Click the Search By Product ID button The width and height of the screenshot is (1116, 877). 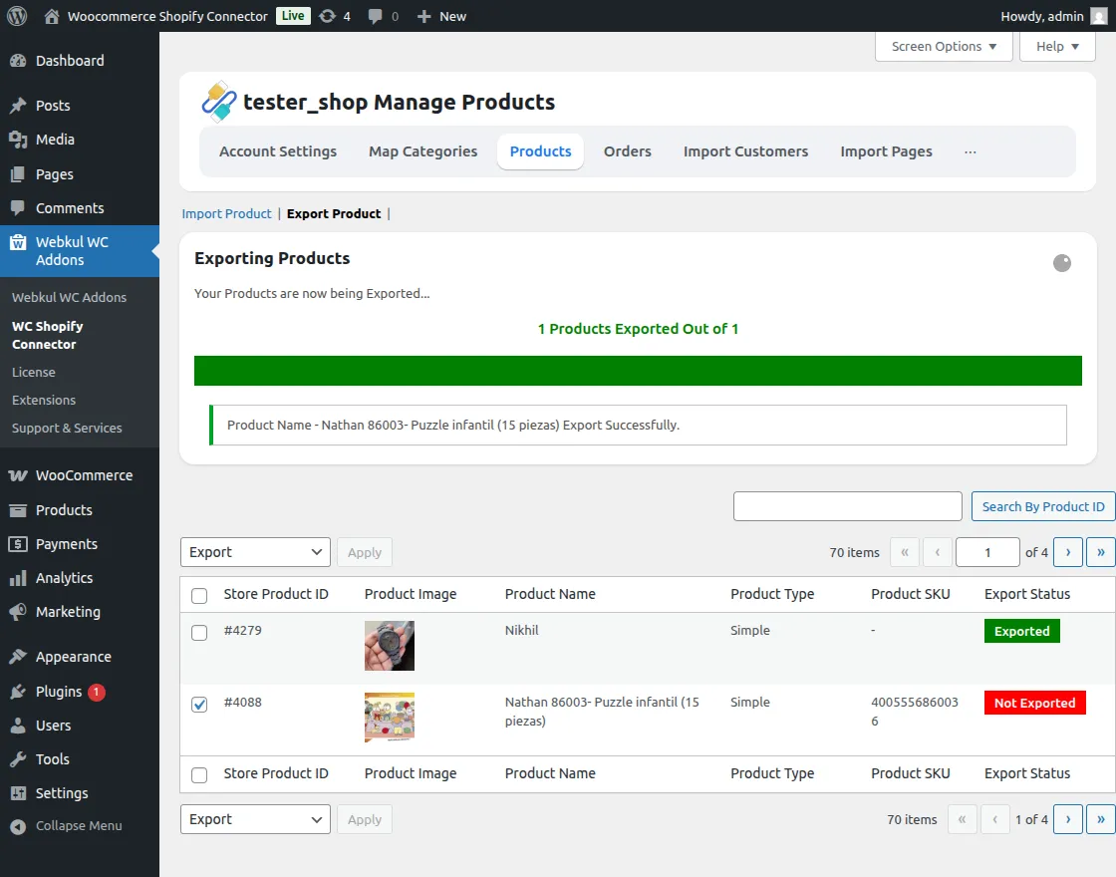[x=1042, y=506]
